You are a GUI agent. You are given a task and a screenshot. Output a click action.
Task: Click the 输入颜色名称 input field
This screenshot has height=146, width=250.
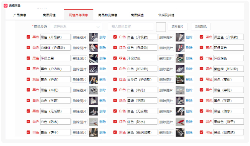pos(131,27)
